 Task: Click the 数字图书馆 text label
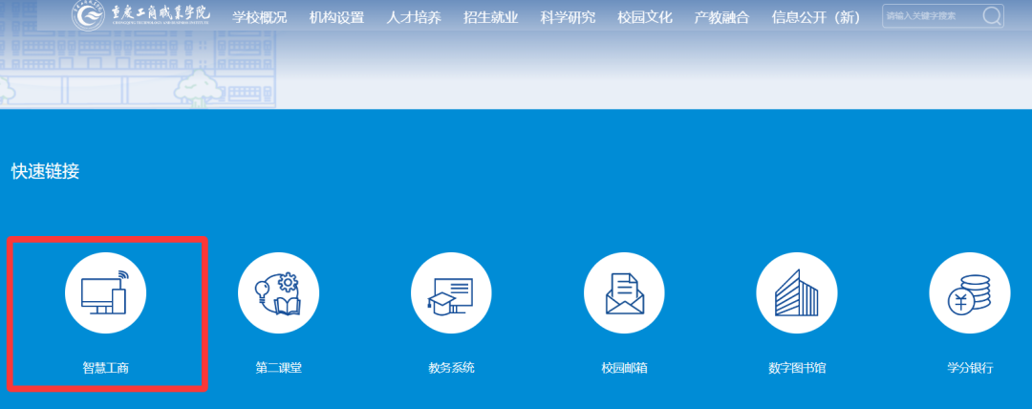797,368
